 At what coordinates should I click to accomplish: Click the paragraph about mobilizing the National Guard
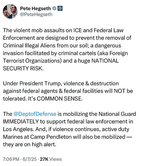[x=69, y=129]
